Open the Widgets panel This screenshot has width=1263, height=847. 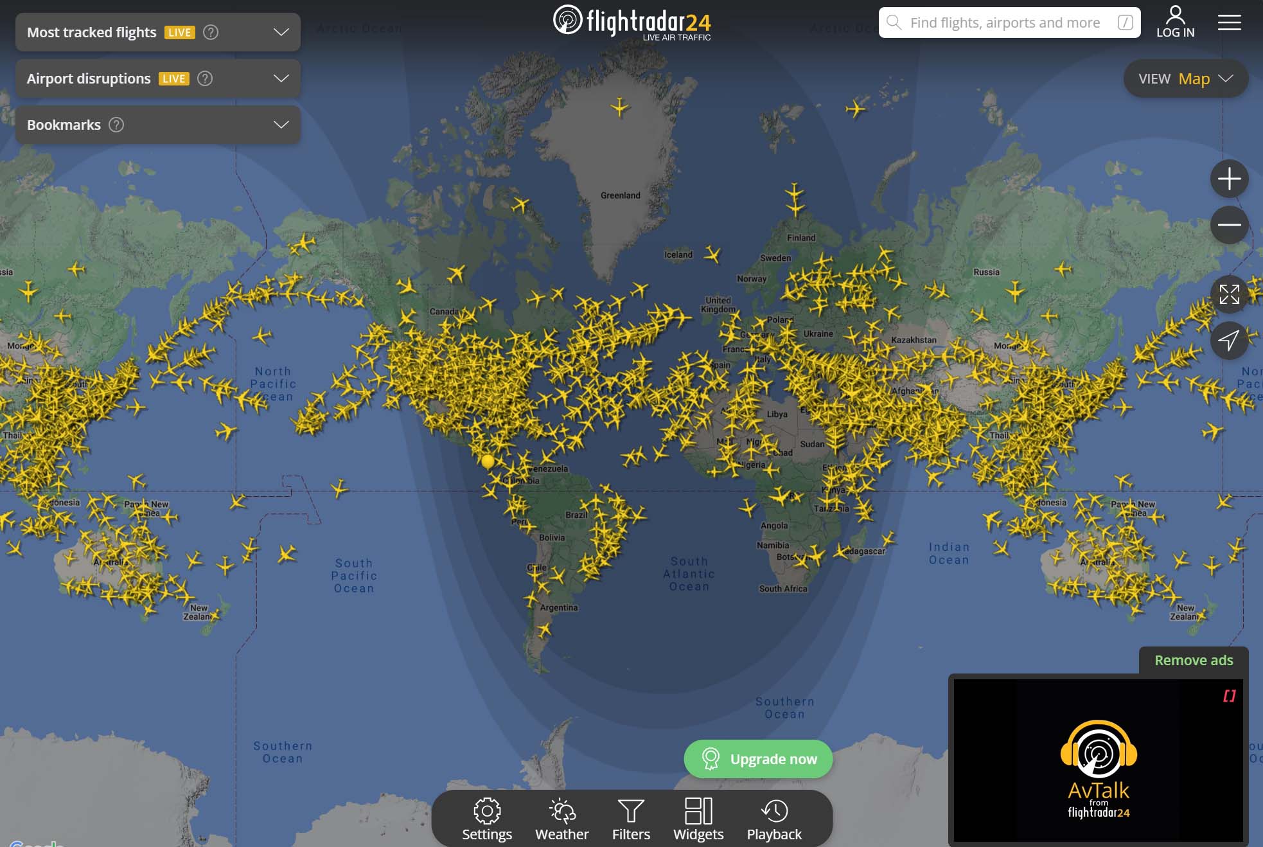[698, 818]
